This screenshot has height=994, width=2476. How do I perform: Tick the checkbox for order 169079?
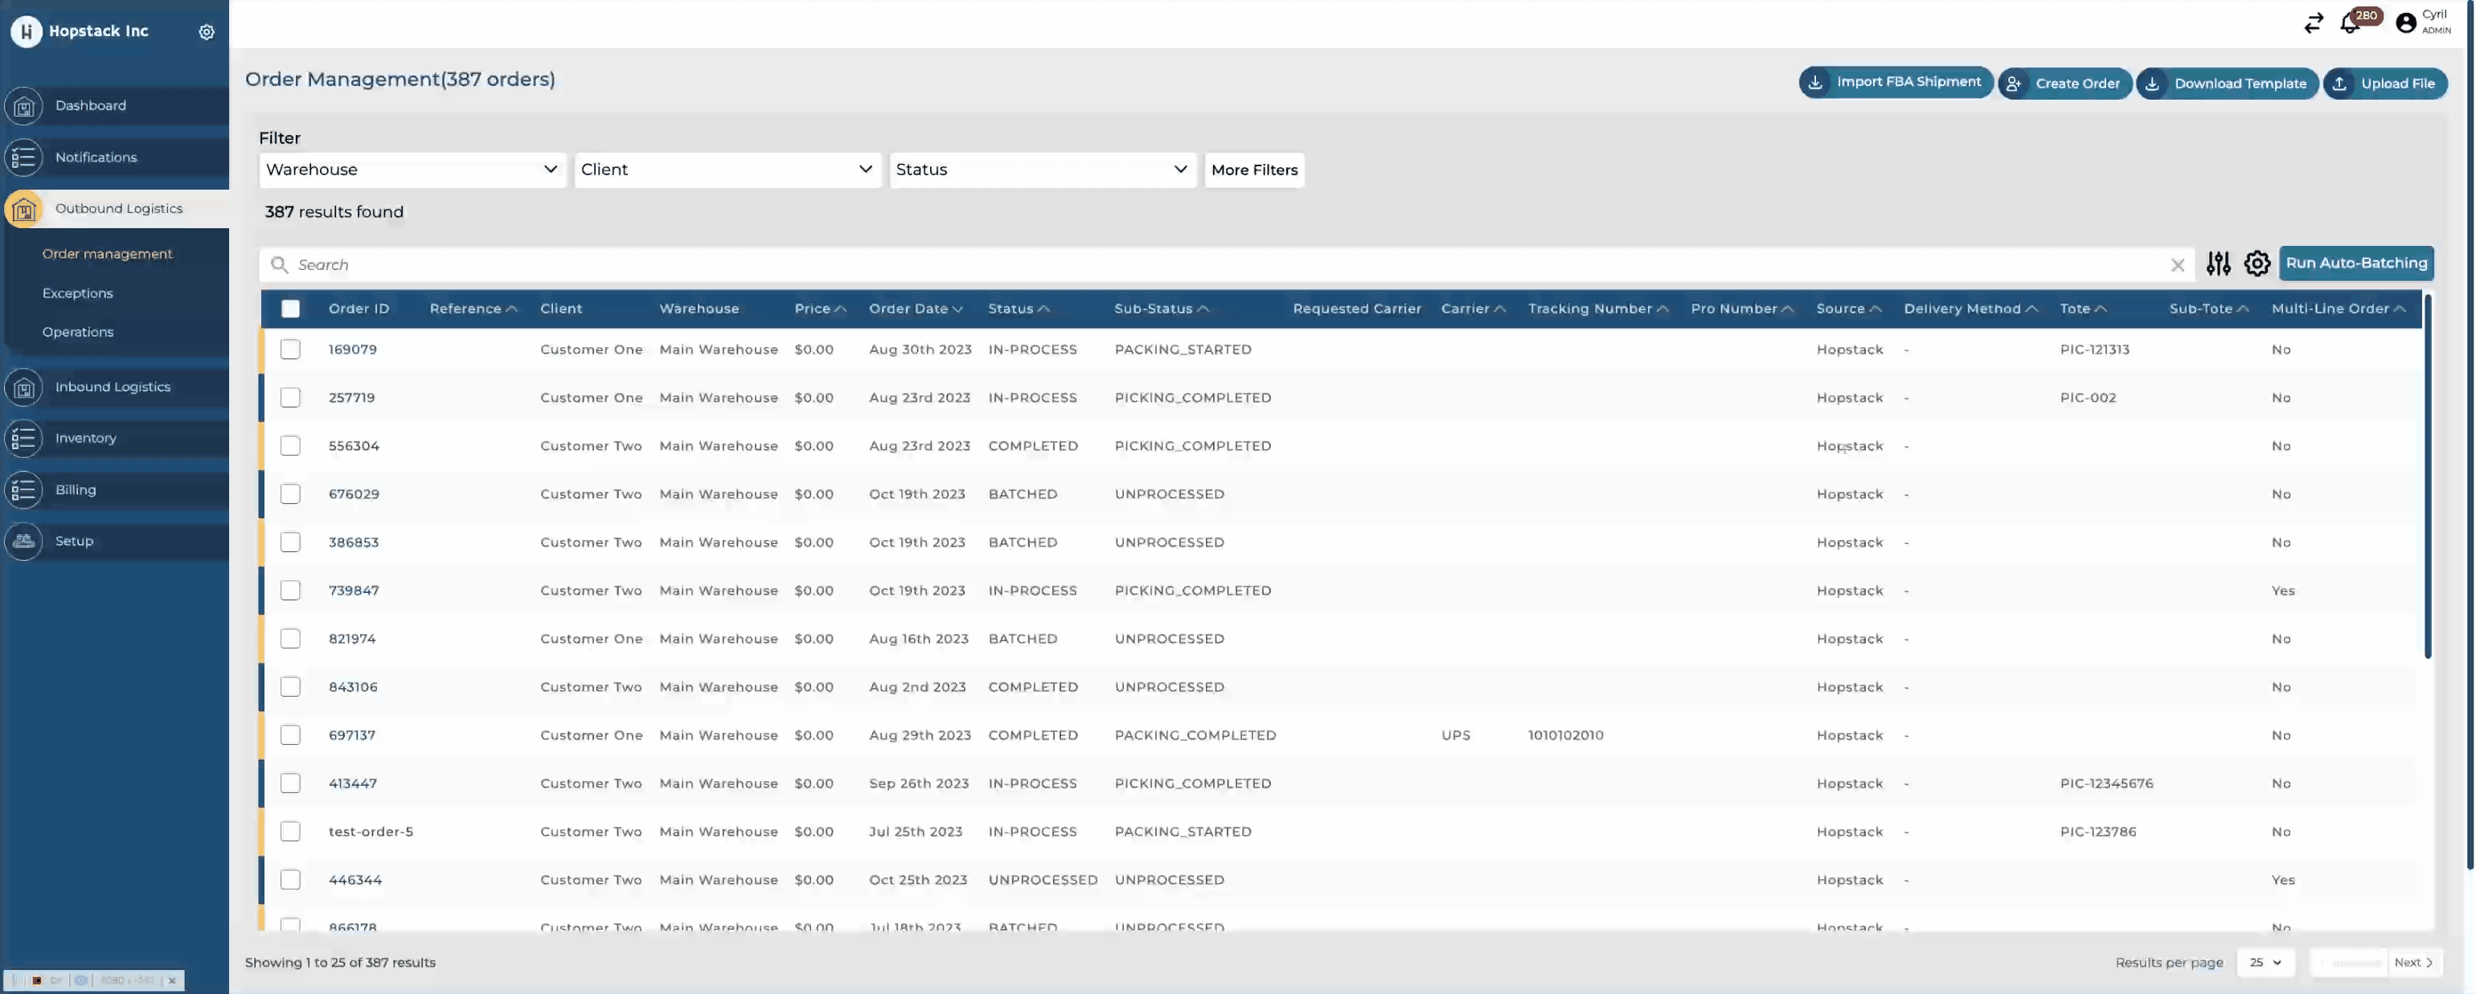[290, 350]
